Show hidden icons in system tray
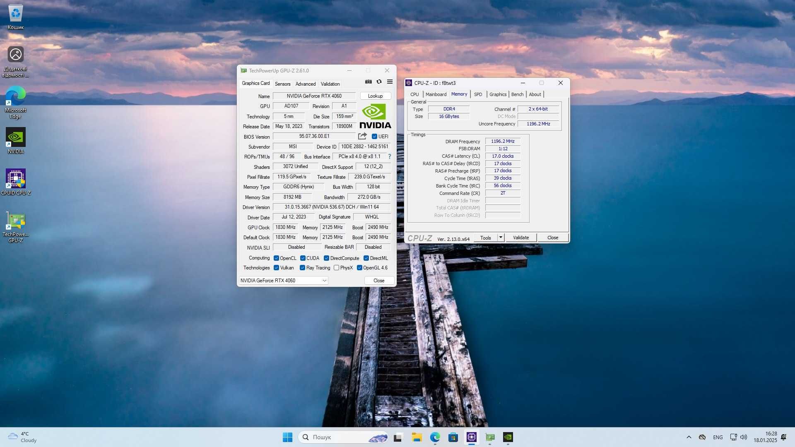 [x=689, y=437]
